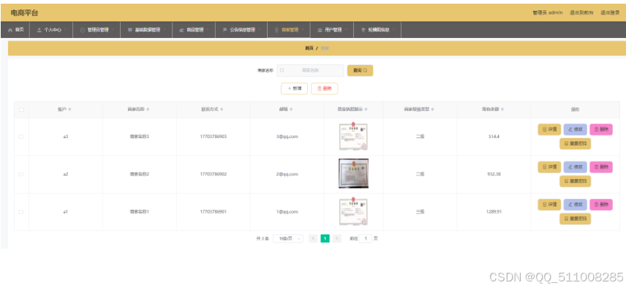Select page 1 in pagination

click(325, 238)
